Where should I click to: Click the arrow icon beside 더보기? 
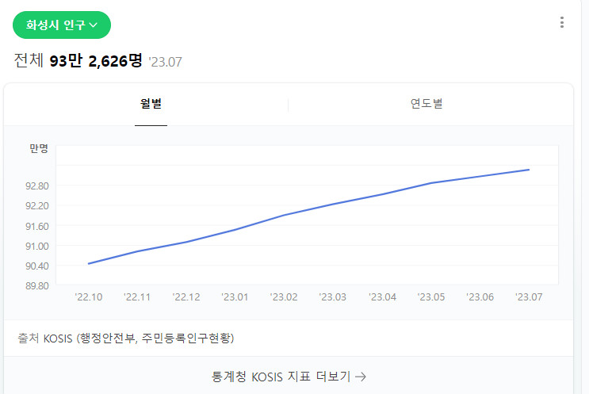click(x=361, y=377)
